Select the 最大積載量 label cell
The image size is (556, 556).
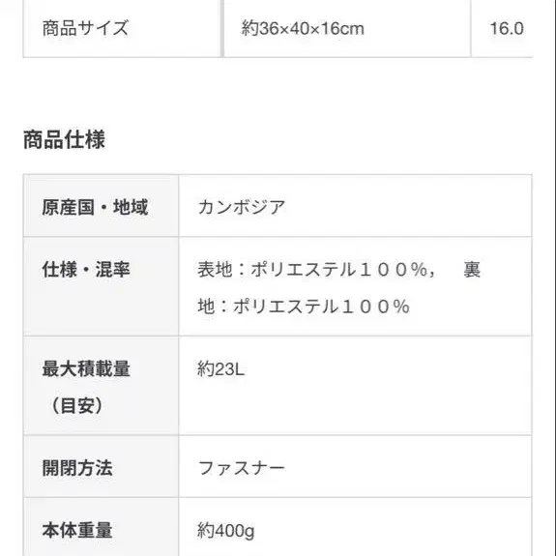[x=102, y=386]
